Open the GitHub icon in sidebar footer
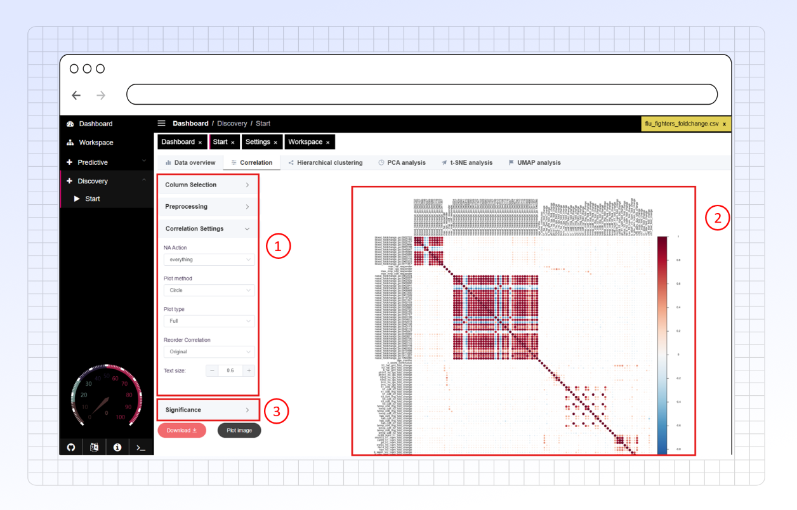797x510 pixels. pos(71,447)
